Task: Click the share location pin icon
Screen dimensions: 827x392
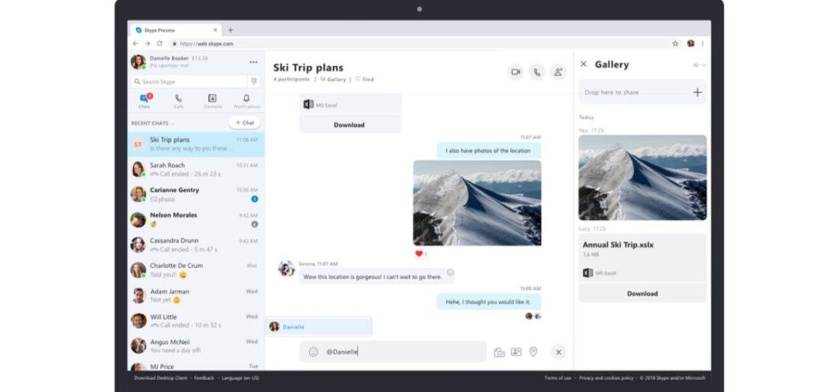Action: [x=533, y=352]
